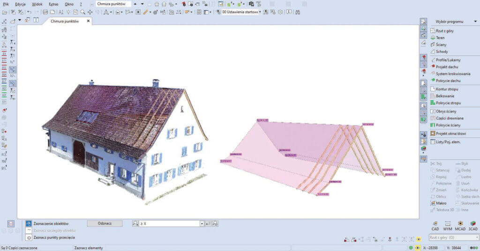Open Obrys ściany module
The width and height of the screenshot is (480, 251).
(x=443, y=111)
